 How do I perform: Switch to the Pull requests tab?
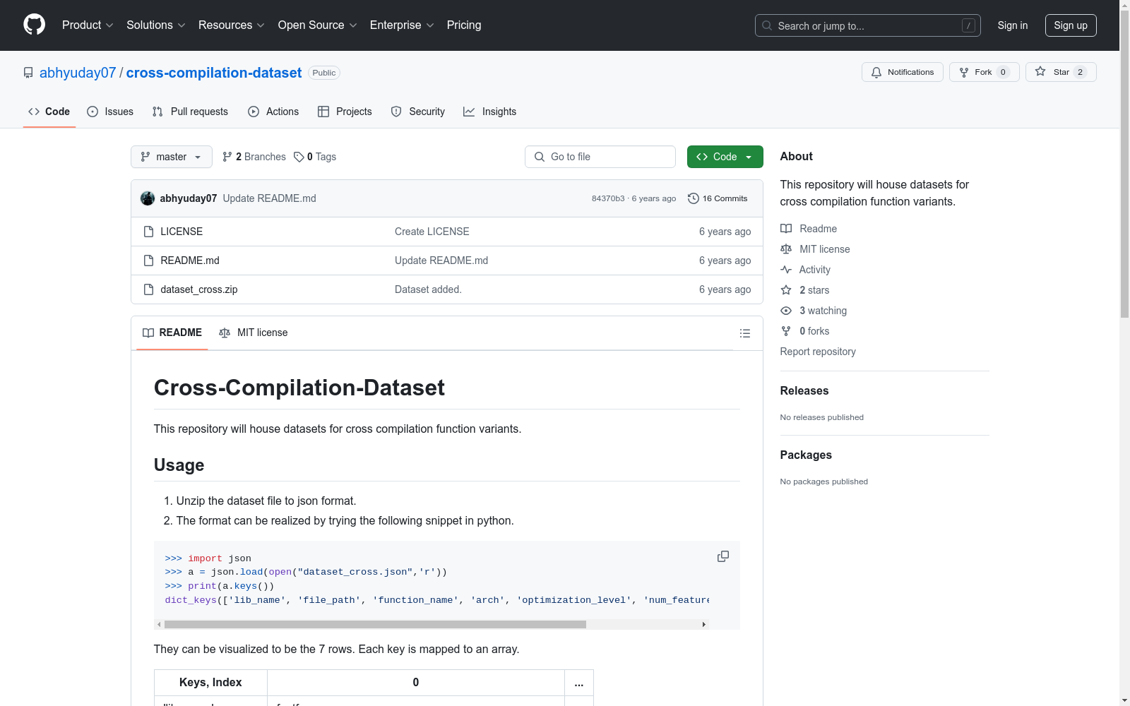(x=190, y=112)
